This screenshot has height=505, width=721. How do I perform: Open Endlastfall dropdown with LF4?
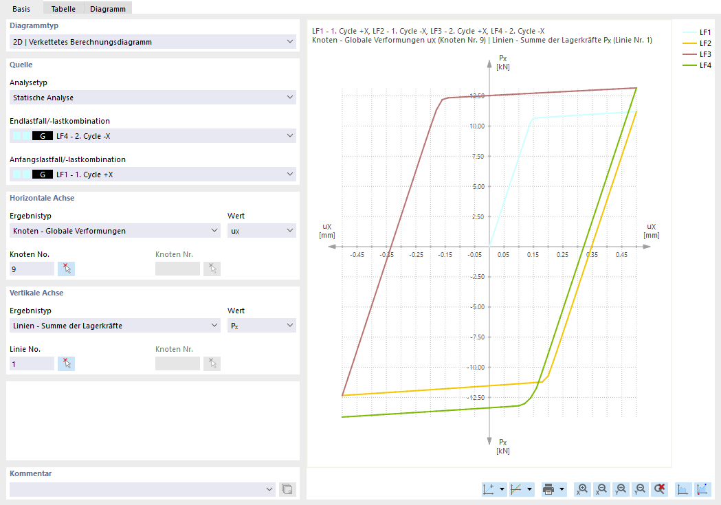point(153,136)
